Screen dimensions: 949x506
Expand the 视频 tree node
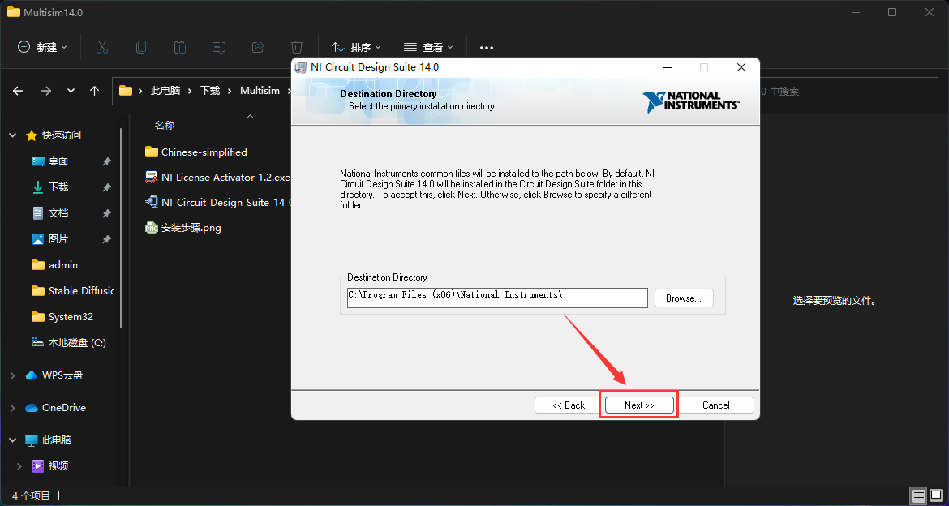19,466
